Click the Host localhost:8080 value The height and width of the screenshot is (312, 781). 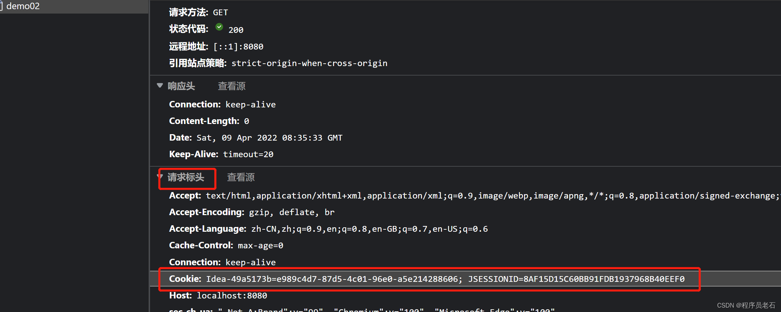[x=232, y=296]
